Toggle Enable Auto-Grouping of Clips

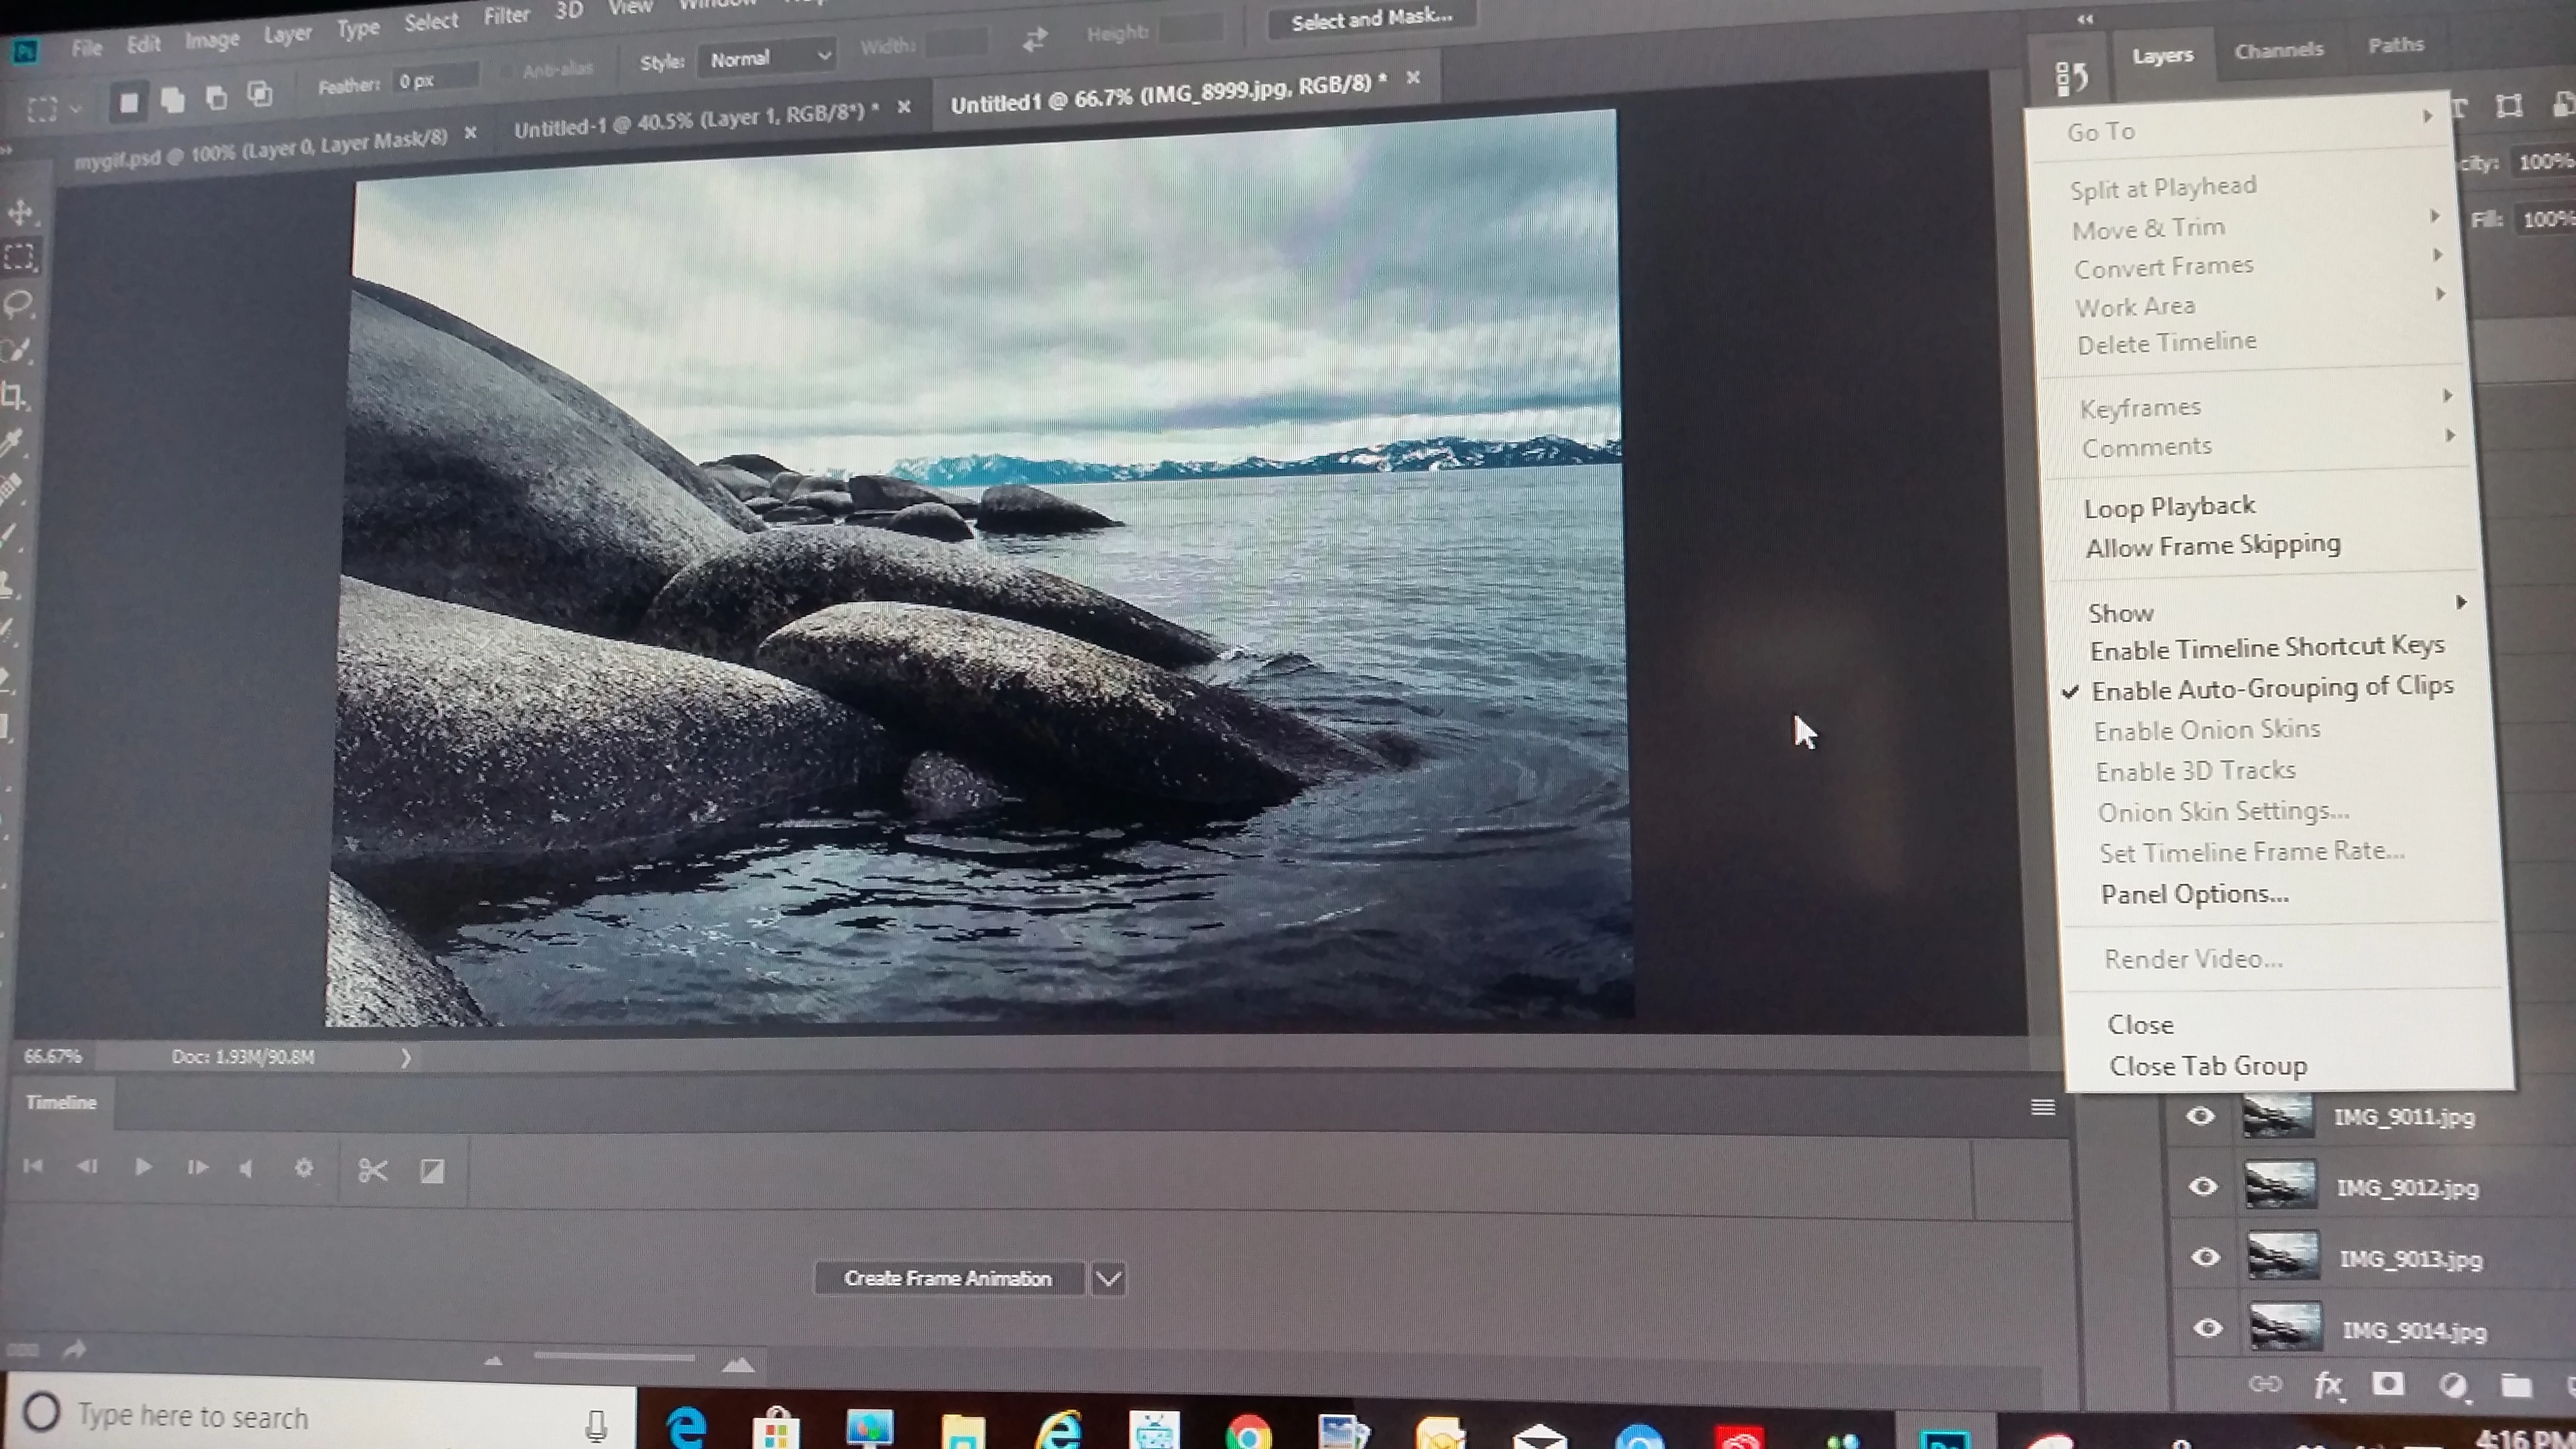[2271, 689]
